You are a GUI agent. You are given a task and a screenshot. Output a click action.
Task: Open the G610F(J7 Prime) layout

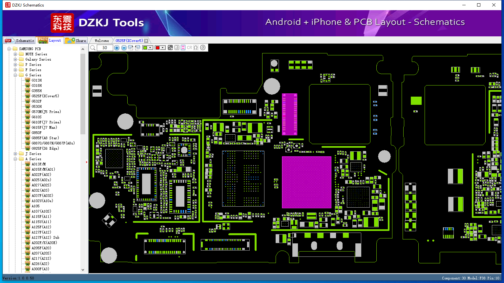46,122
